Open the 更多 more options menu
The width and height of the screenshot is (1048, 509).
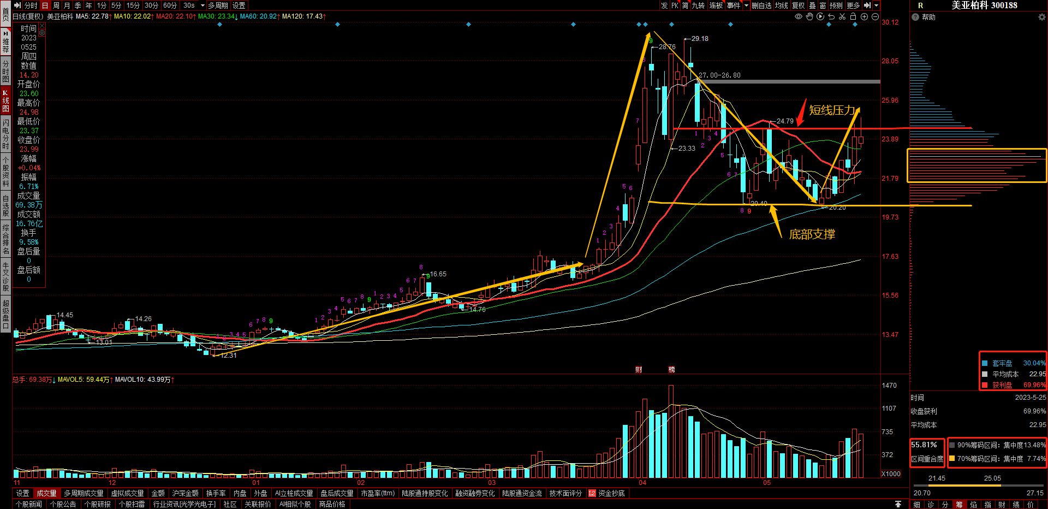click(x=853, y=5)
